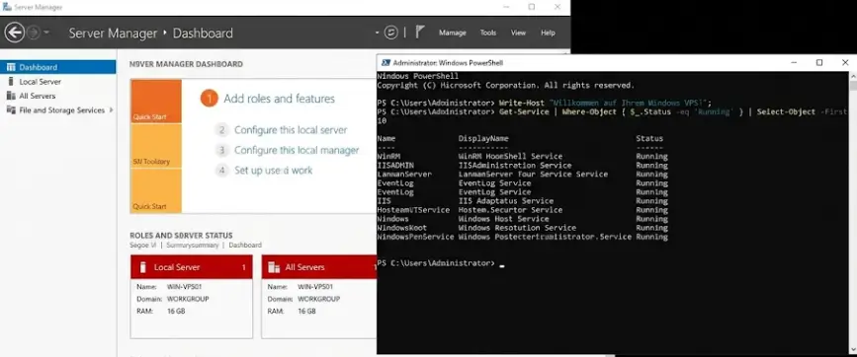
Task: Open the View menu
Action: (518, 33)
